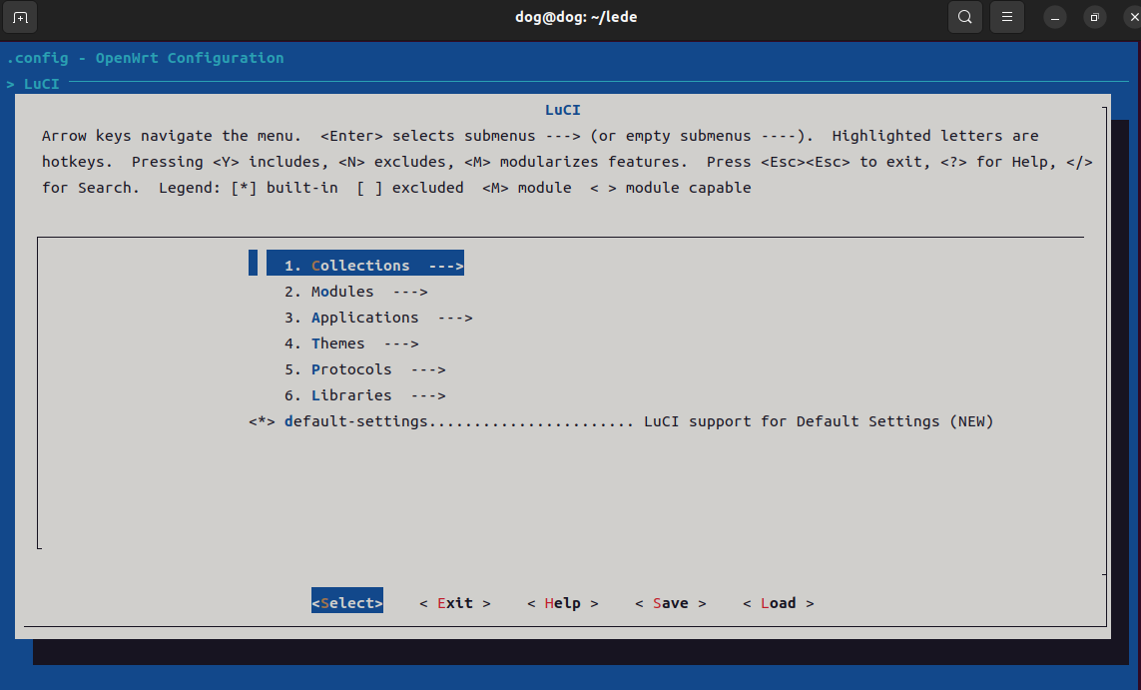Image resolution: width=1141 pixels, height=690 pixels.
Task: Click the LuCI breadcrumb path
Action: (33, 84)
